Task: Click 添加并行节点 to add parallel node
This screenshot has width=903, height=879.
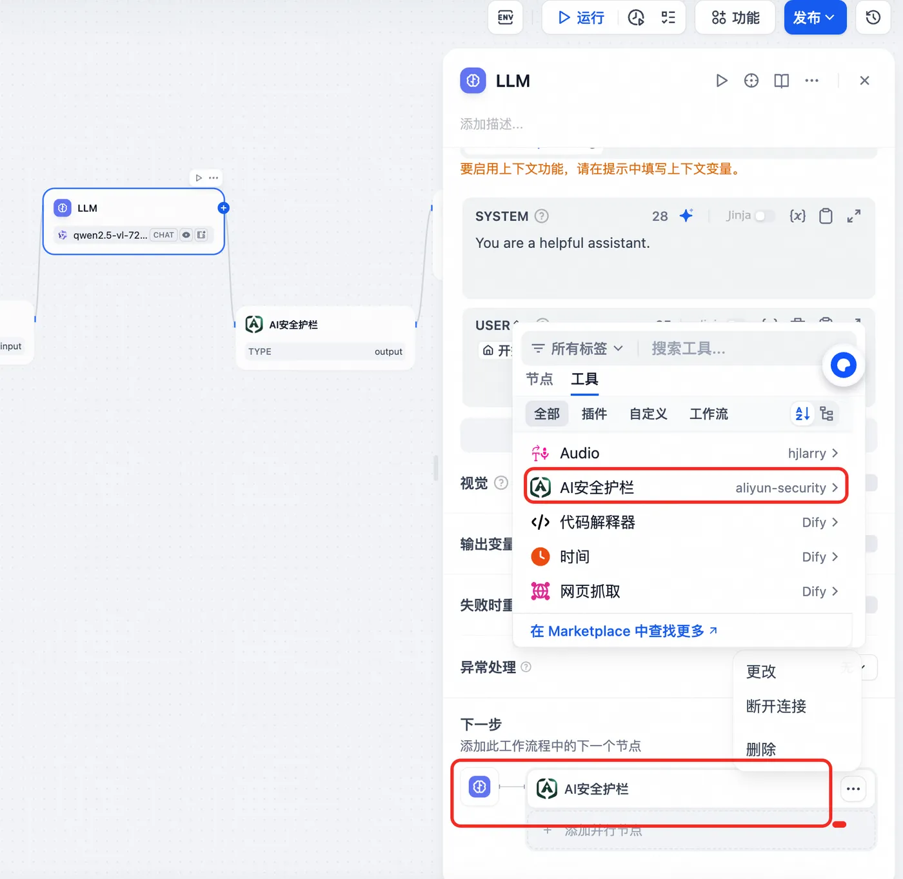Action: click(x=701, y=831)
